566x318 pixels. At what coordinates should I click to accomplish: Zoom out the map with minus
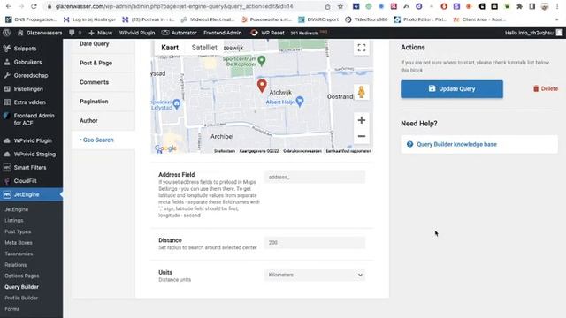pos(362,136)
